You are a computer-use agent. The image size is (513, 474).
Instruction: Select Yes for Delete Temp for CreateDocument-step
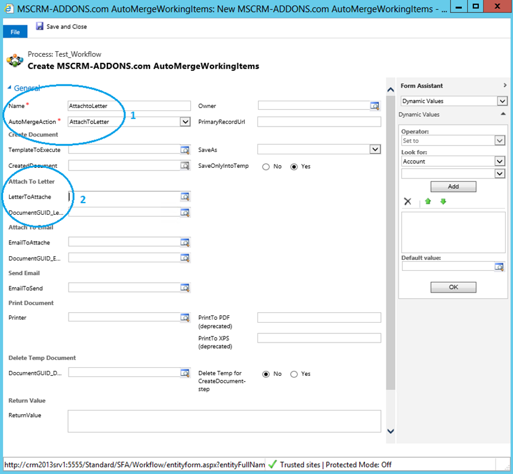(x=294, y=374)
